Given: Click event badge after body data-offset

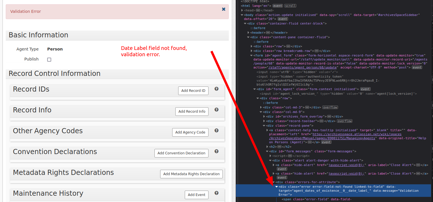Looking at the screenshot, I should coord(283,19).
